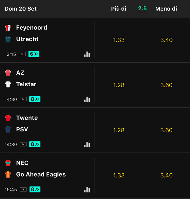
Task: Change the 2.5 goals line selector
Action: pyautogui.click(x=142, y=9)
